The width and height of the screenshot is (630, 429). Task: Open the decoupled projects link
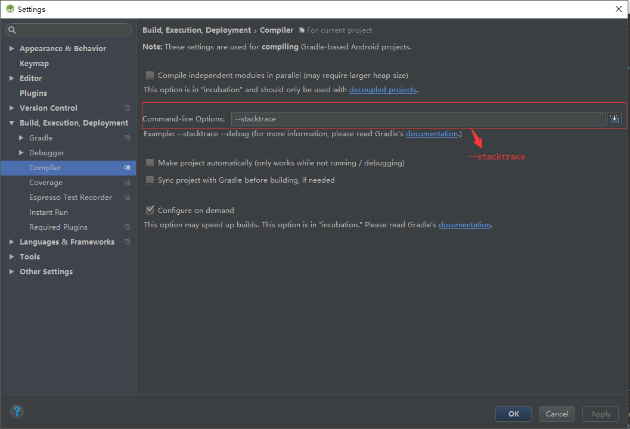coord(383,90)
